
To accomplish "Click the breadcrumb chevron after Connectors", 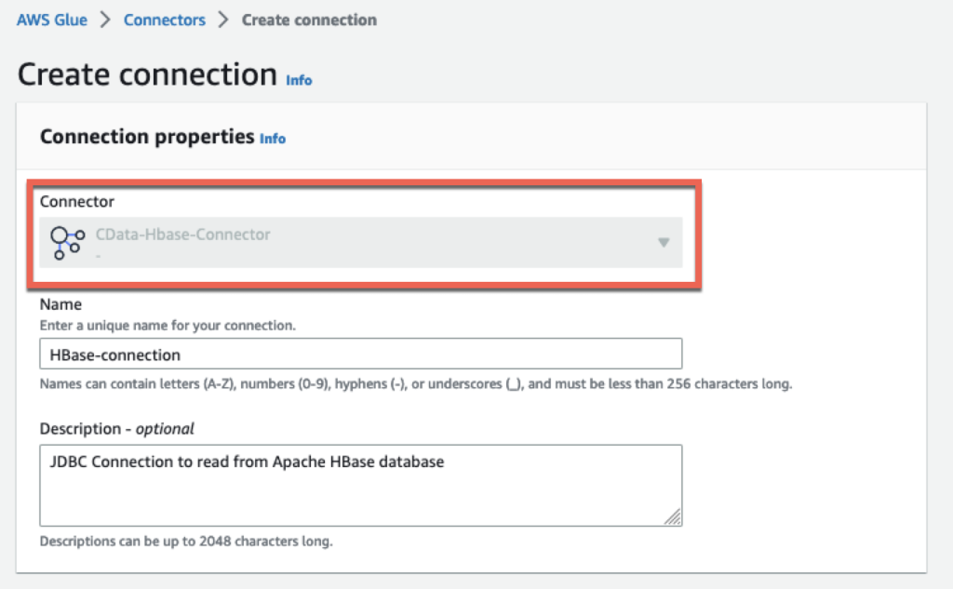I will (x=223, y=20).
